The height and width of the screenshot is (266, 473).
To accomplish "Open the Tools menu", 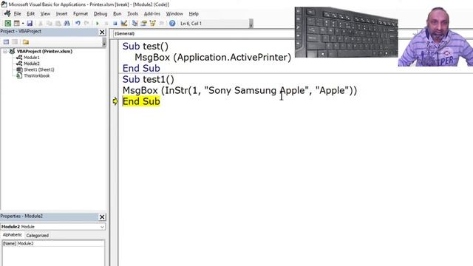I will pos(133,14).
